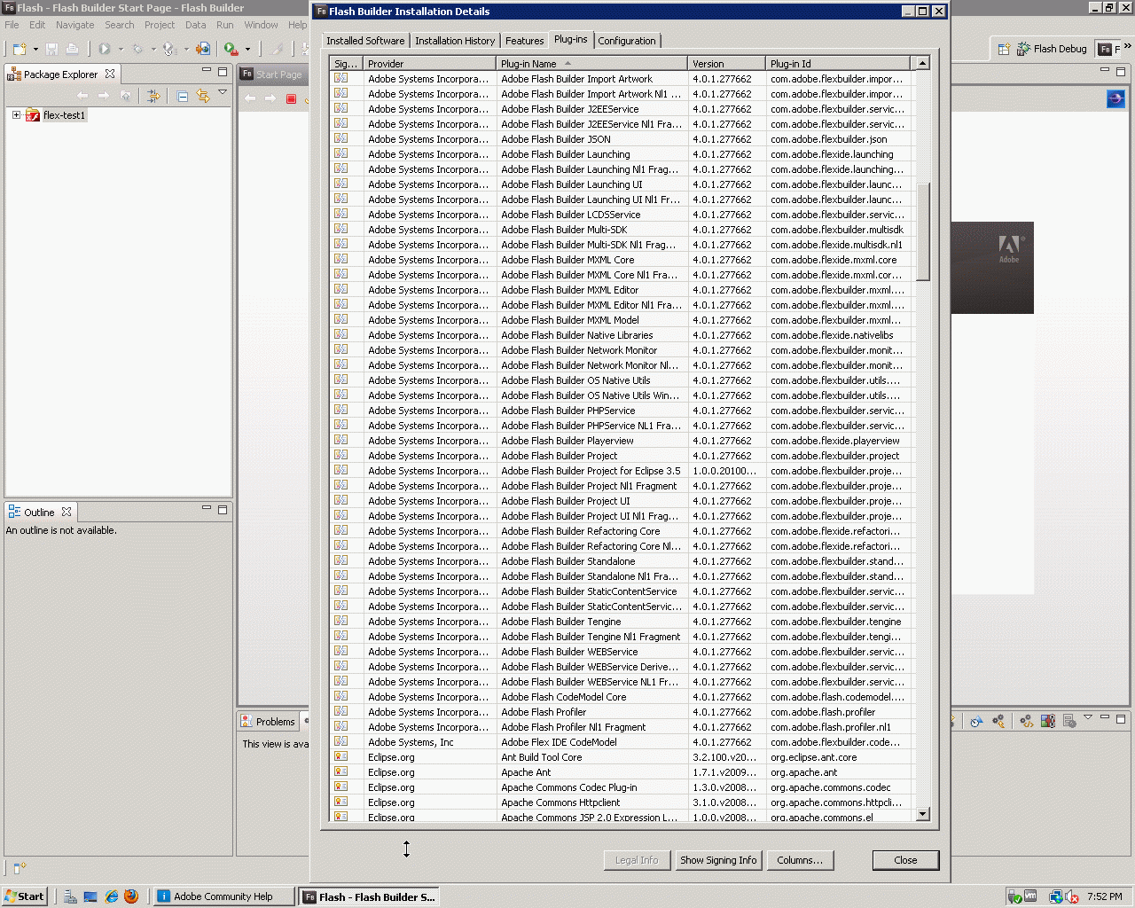The image size is (1135, 908).
Task: Open the Run dropdown arrow in toolbar
Action: coord(121,50)
